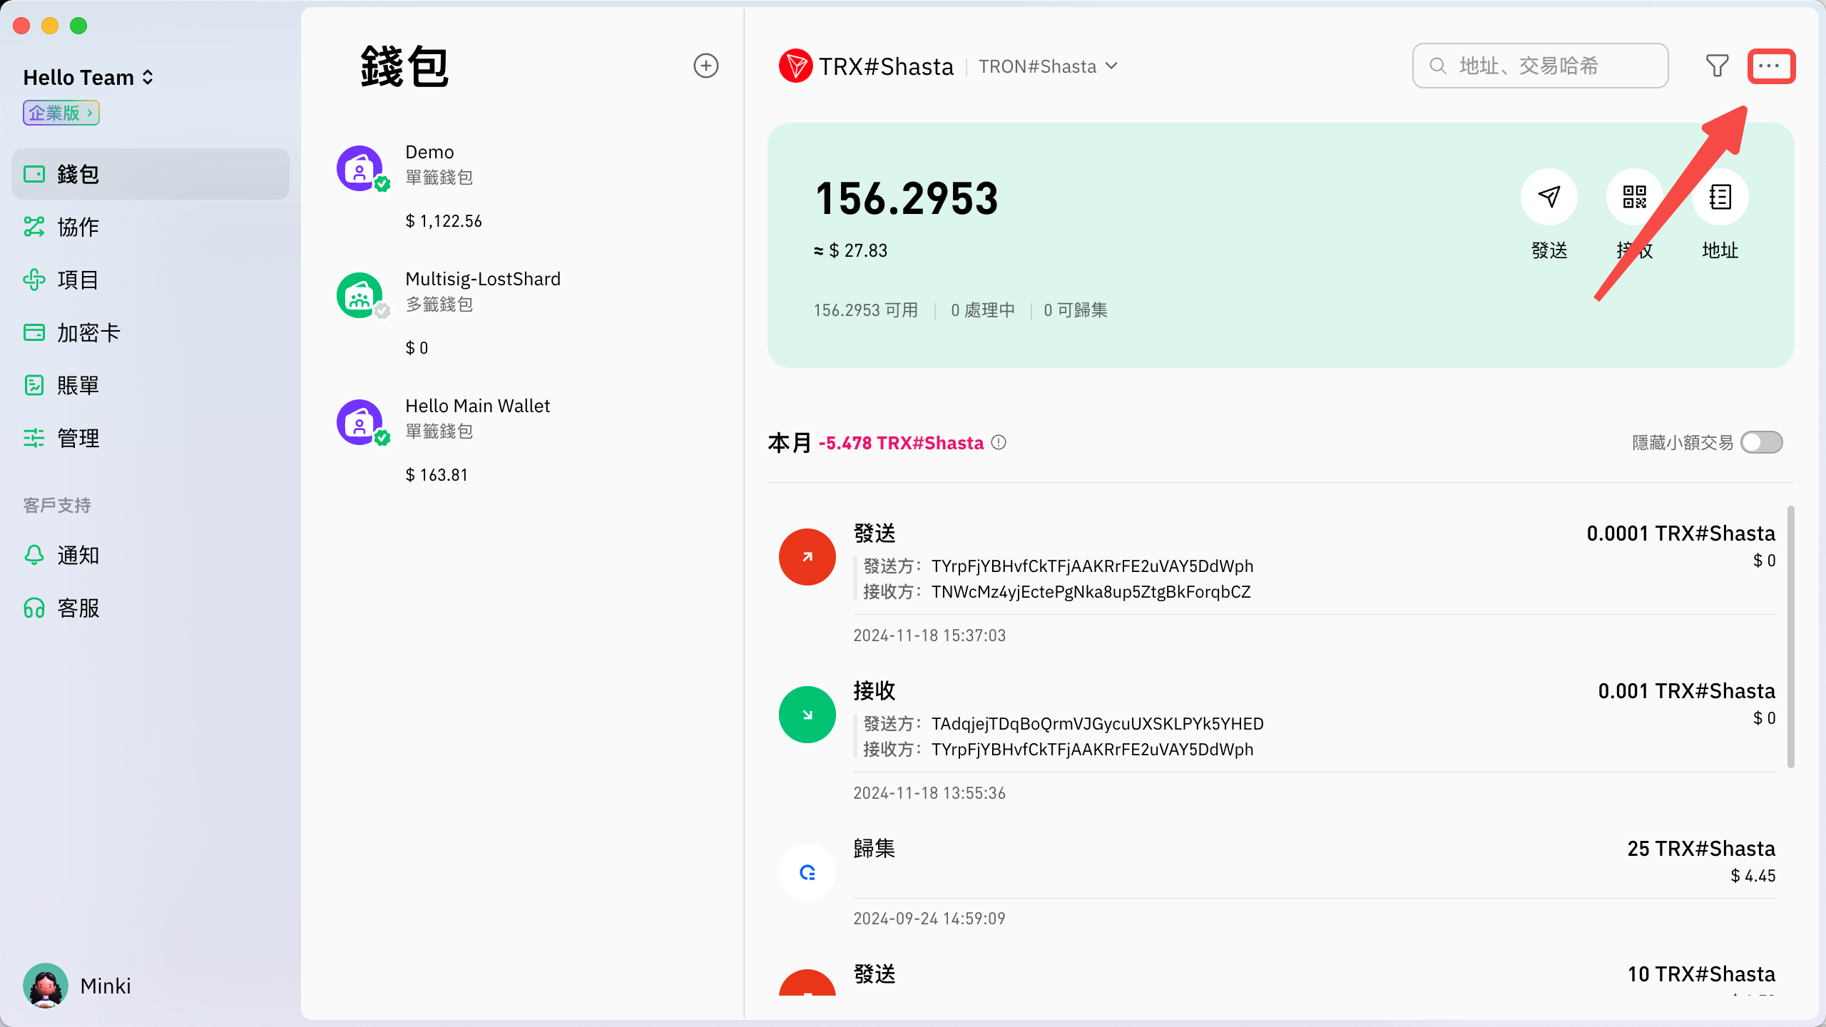The width and height of the screenshot is (1826, 1027).
Task: Open Notifications (通知) in sidebar
Action: tap(77, 555)
